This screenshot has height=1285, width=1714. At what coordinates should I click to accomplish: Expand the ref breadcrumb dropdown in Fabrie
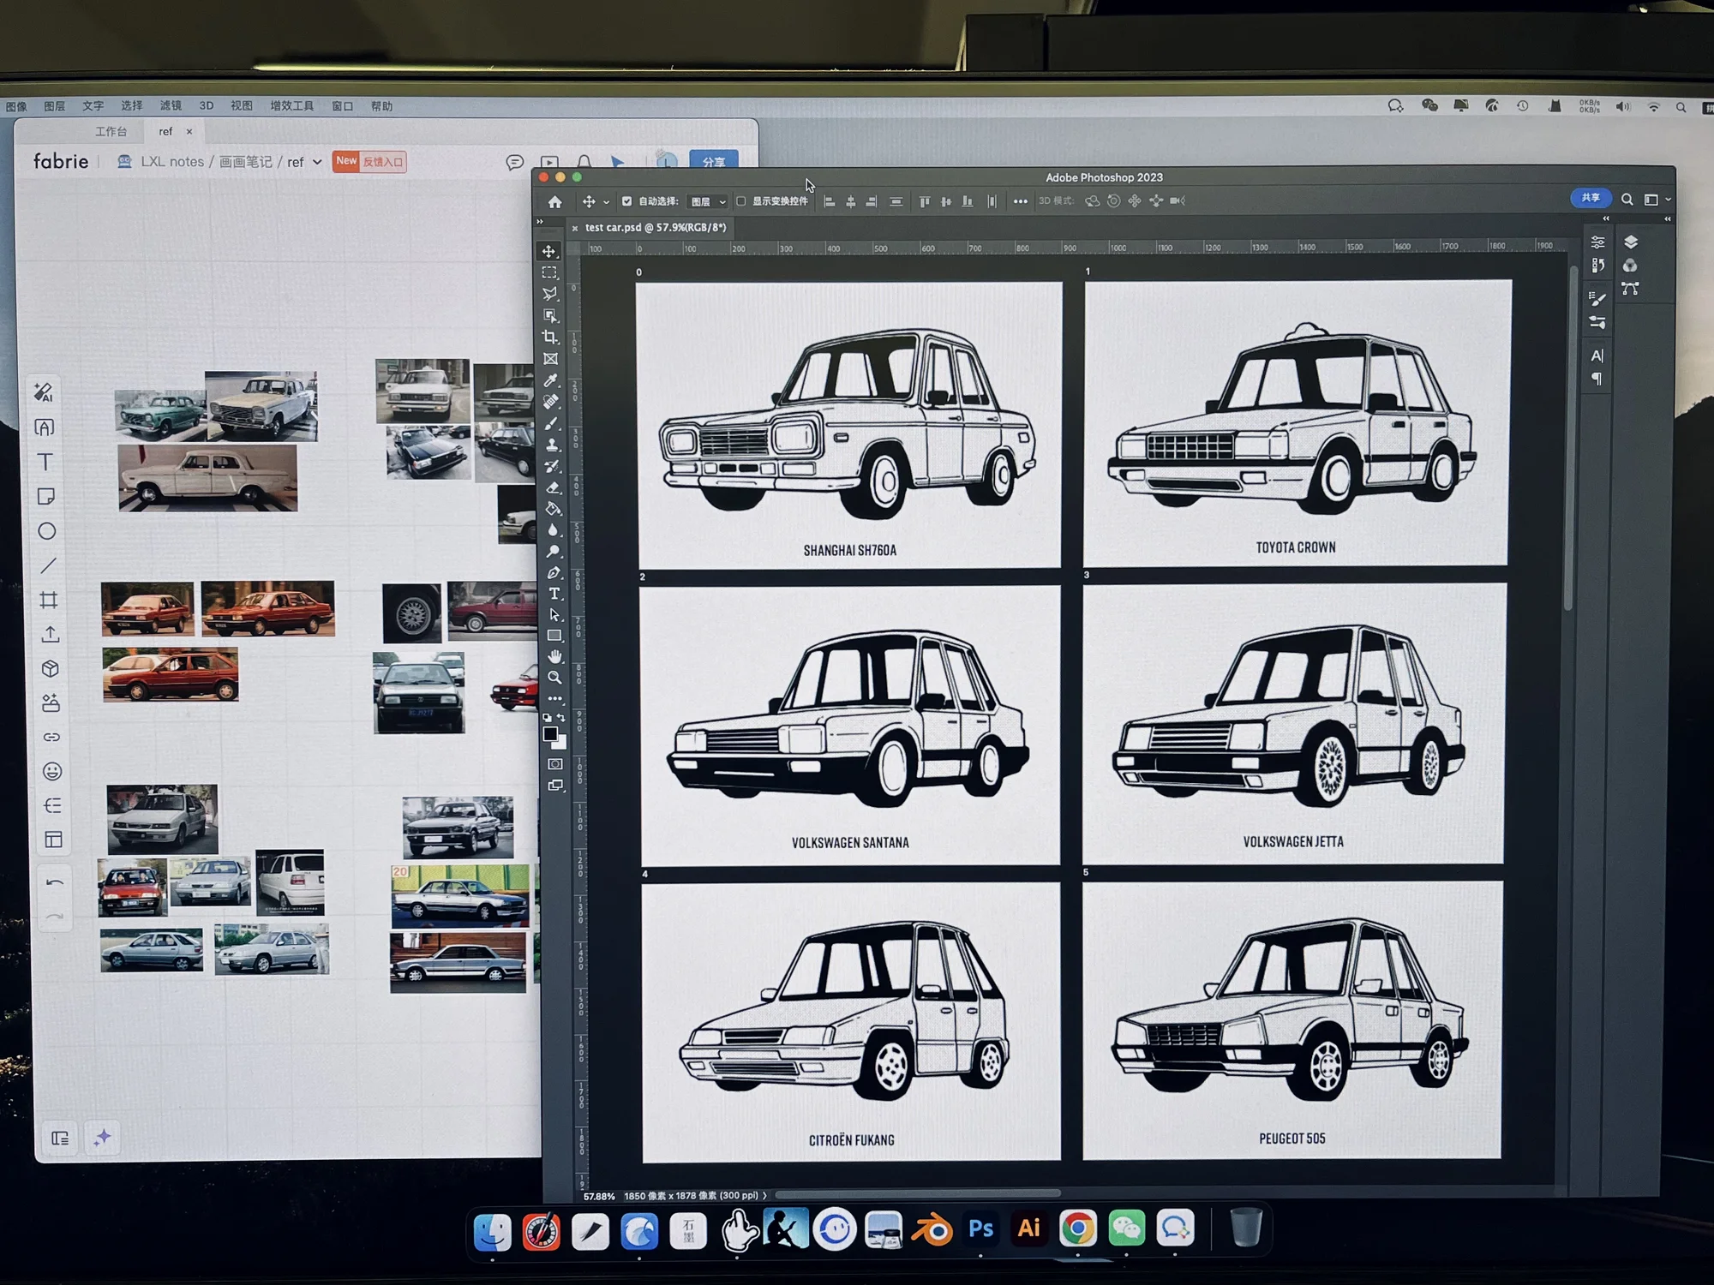pos(317,162)
